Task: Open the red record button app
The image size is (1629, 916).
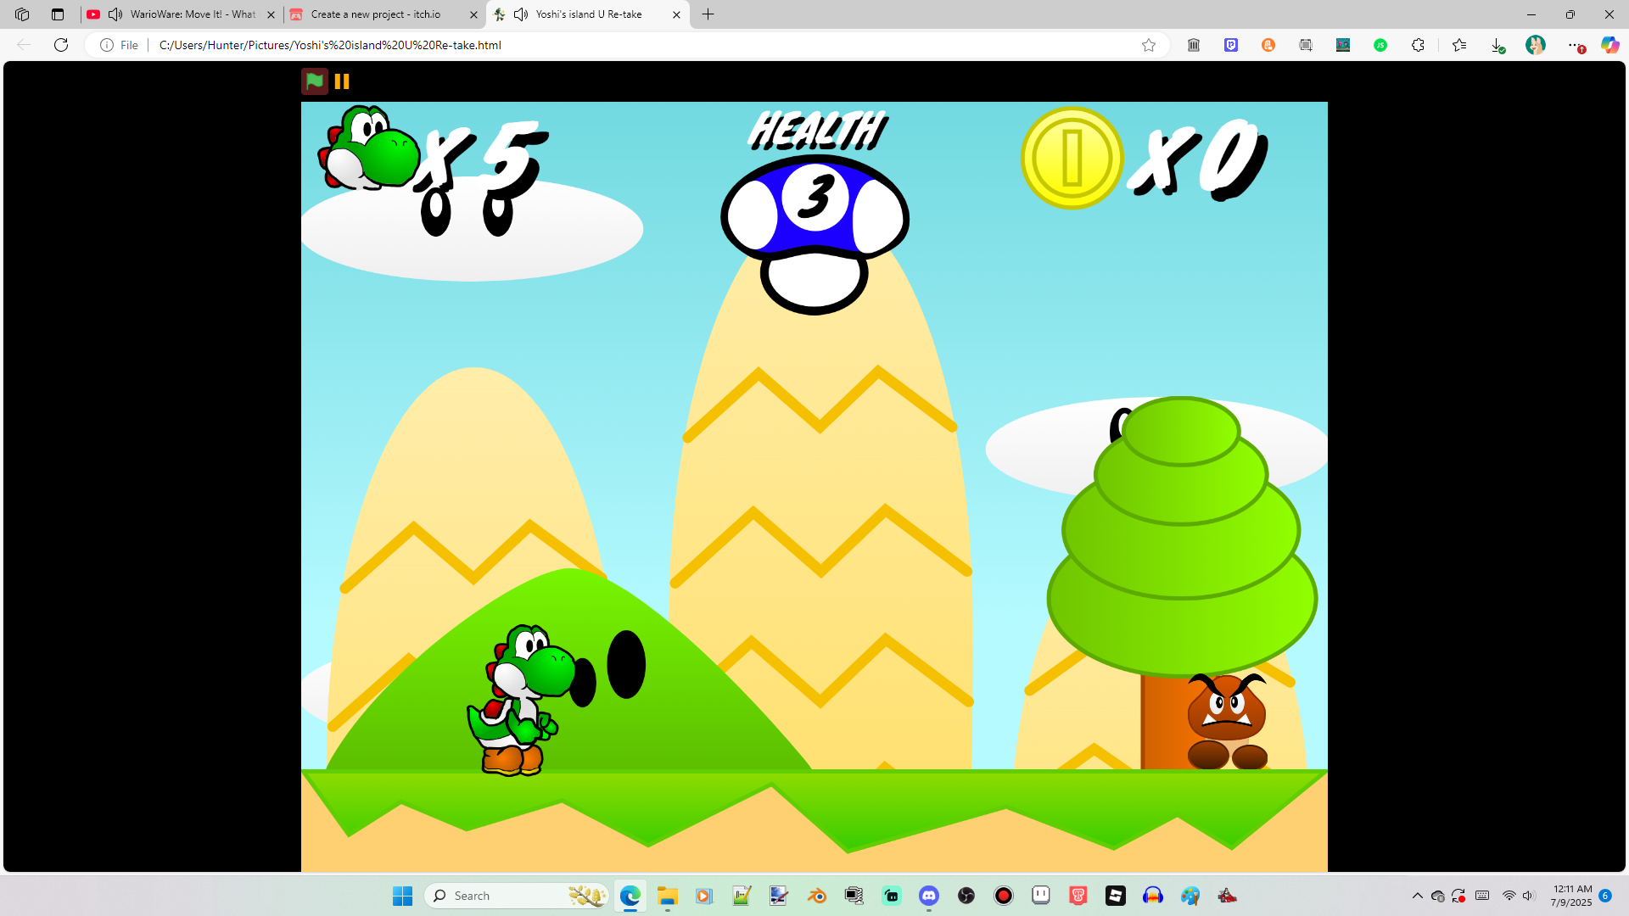Action: (1004, 896)
